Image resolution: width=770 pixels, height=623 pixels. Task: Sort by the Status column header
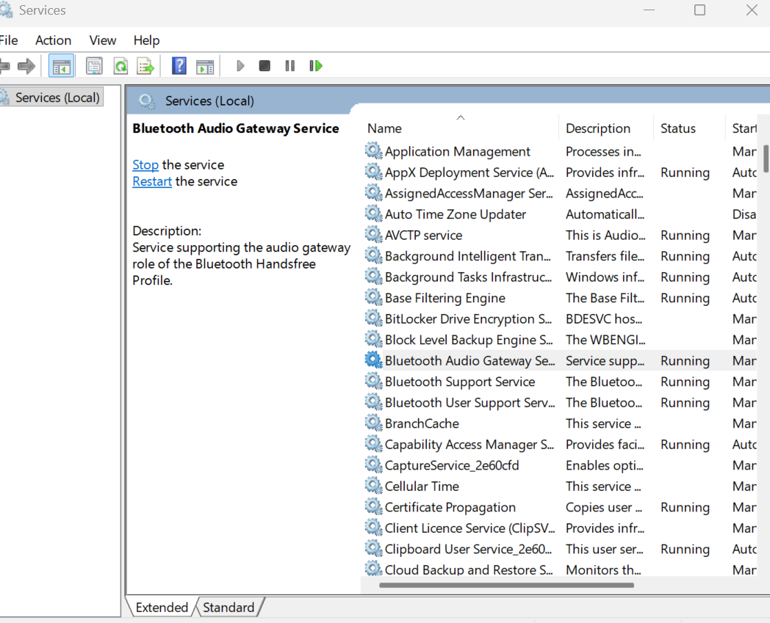pyautogui.click(x=689, y=128)
